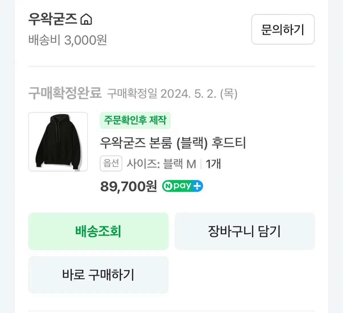Click the 구매확정완료 status heading
This screenshot has width=343, height=313.
64,92
